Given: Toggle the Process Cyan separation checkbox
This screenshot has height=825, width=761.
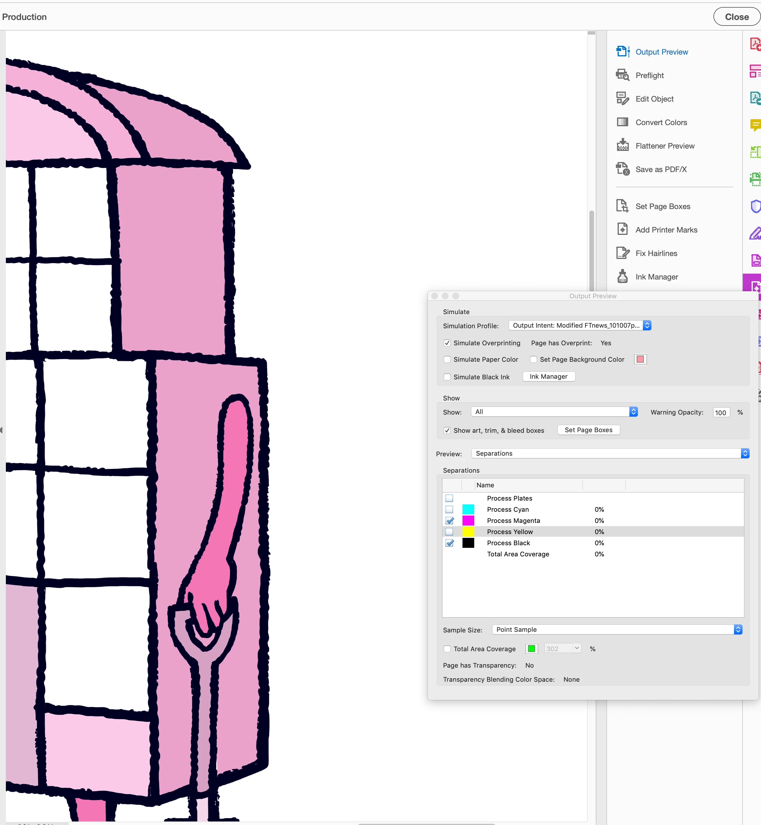Looking at the screenshot, I should pyautogui.click(x=449, y=509).
